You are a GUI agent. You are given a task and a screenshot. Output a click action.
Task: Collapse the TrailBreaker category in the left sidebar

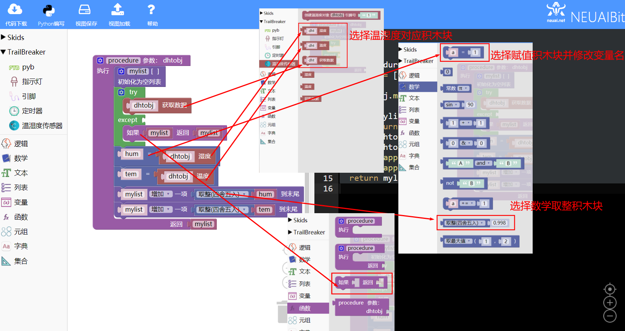pyautogui.click(x=23, y=52)
